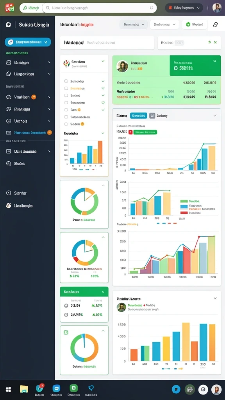Click the white button with the green icon in the header

click(x=195, y=25)
